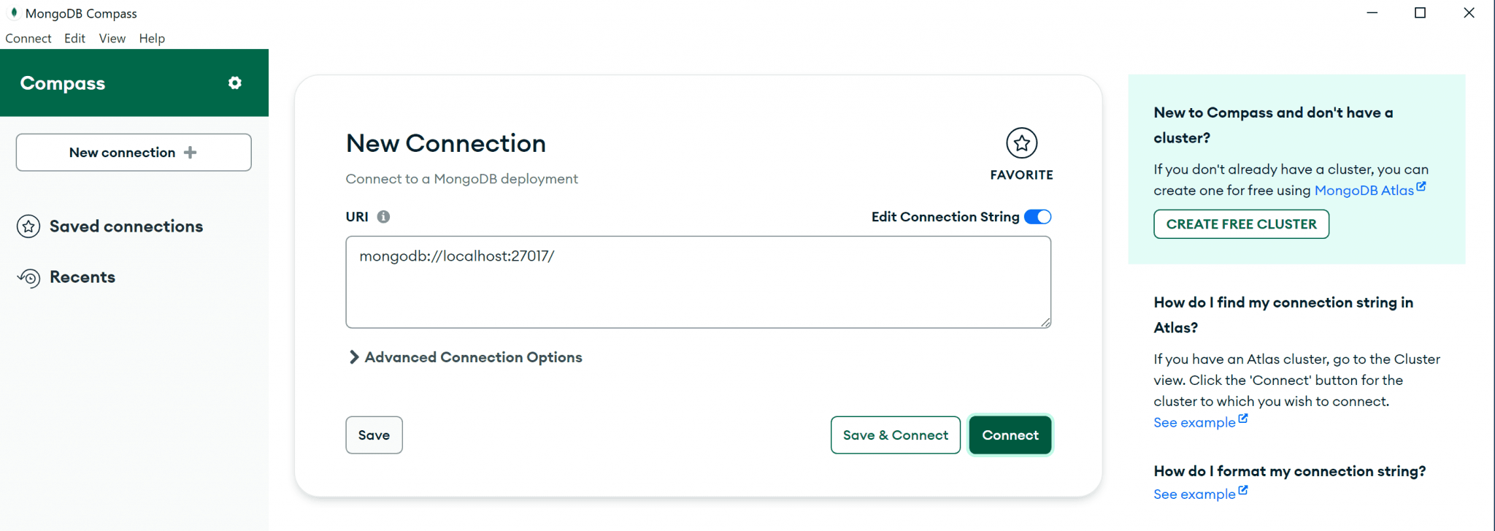
Task: Click the Favorite star icon
Action: (x=1021, y=143)
